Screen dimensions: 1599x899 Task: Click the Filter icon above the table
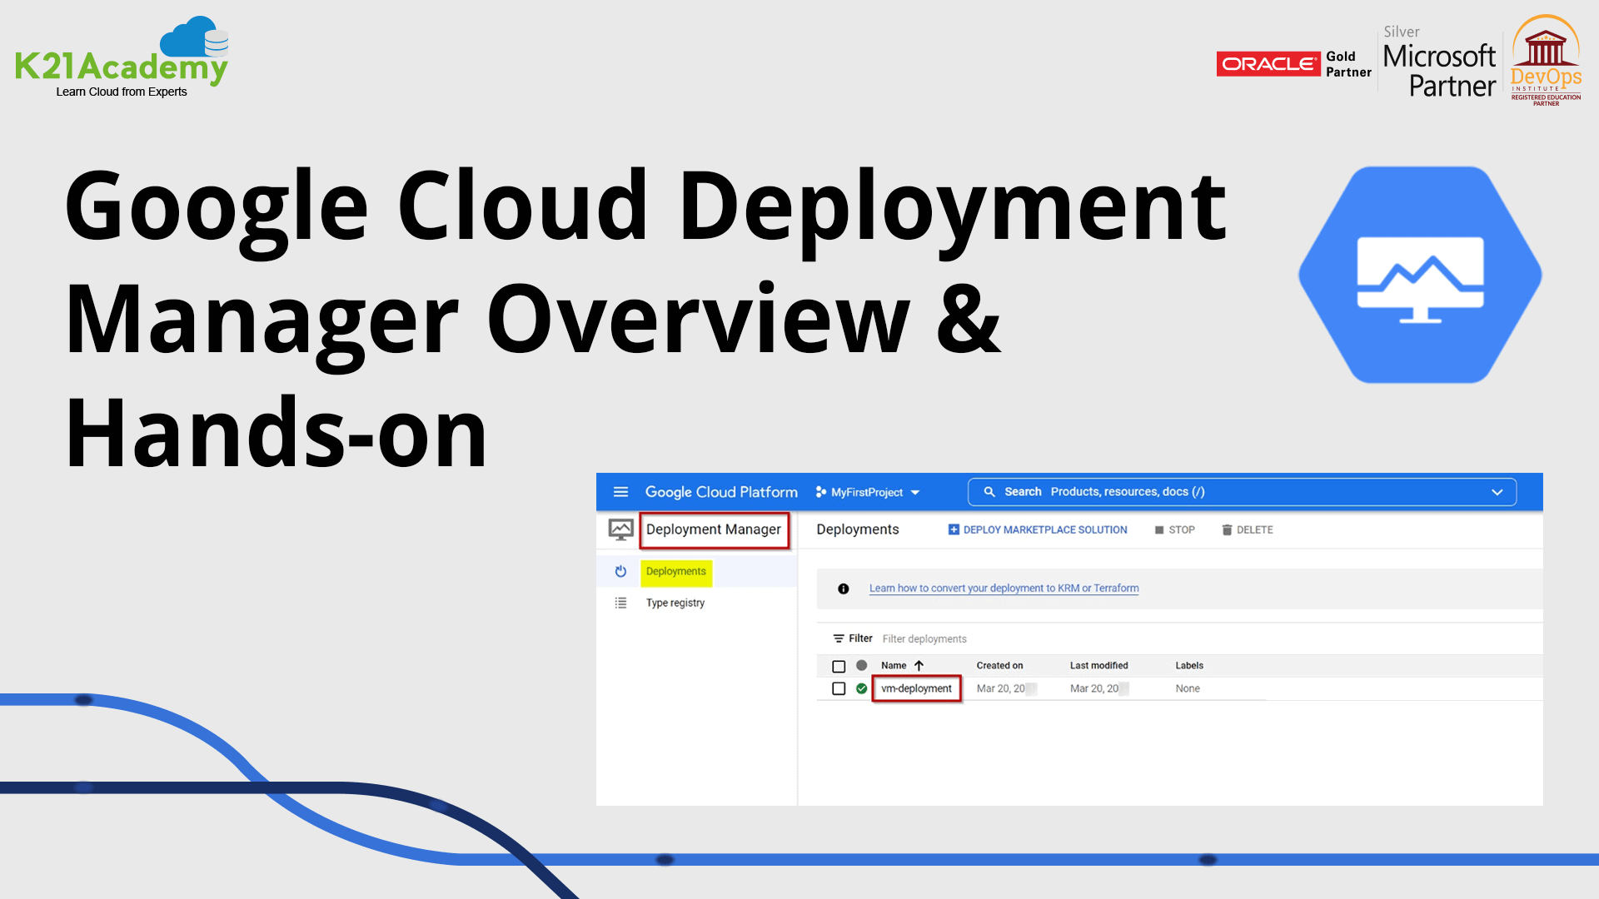click(x=839, y=638)
